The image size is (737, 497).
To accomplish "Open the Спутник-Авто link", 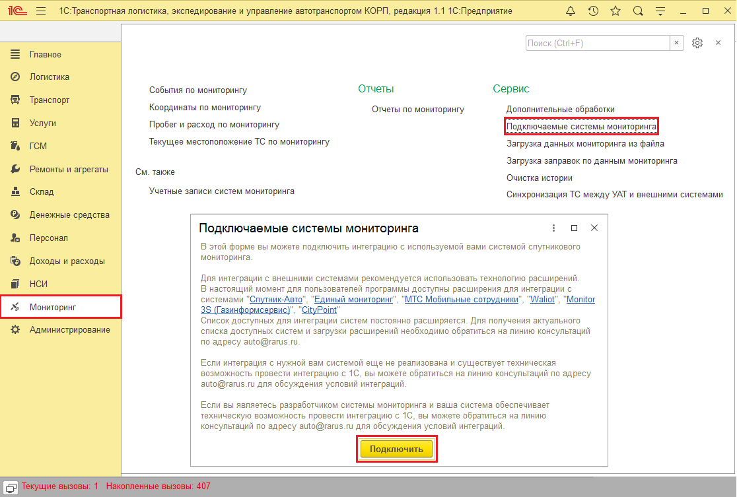I will tap(274, 300).
